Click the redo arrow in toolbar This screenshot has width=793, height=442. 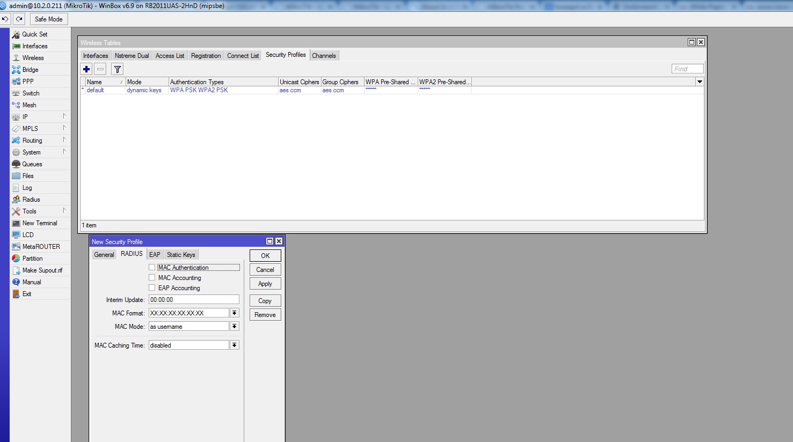click(19, 19)
